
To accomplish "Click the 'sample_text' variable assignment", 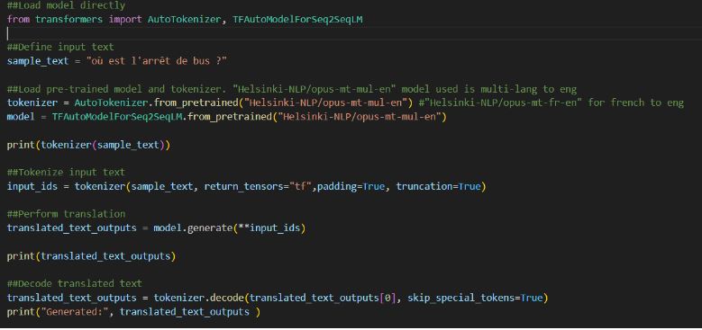I will pos(38,61).
